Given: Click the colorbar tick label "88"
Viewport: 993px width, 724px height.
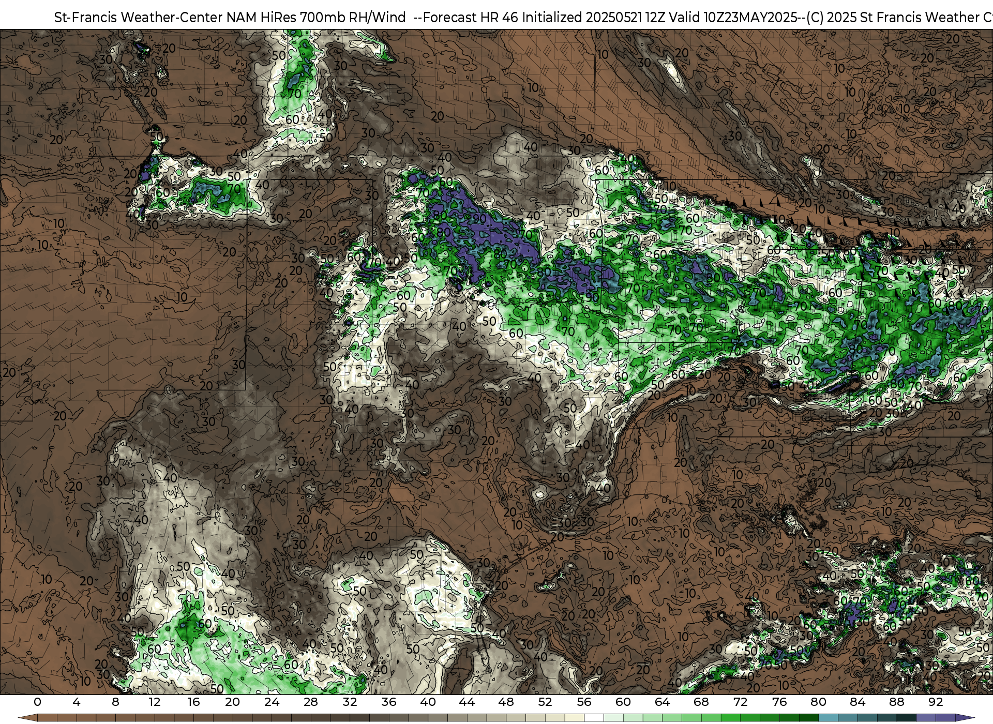Looking at the screenshot, I should click(x=896, y=702).
